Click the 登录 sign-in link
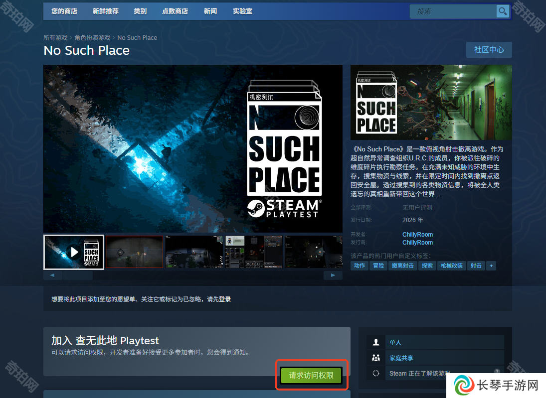This screenshot has height=398, width=546. pyautogui.click(x=225, y=299)
